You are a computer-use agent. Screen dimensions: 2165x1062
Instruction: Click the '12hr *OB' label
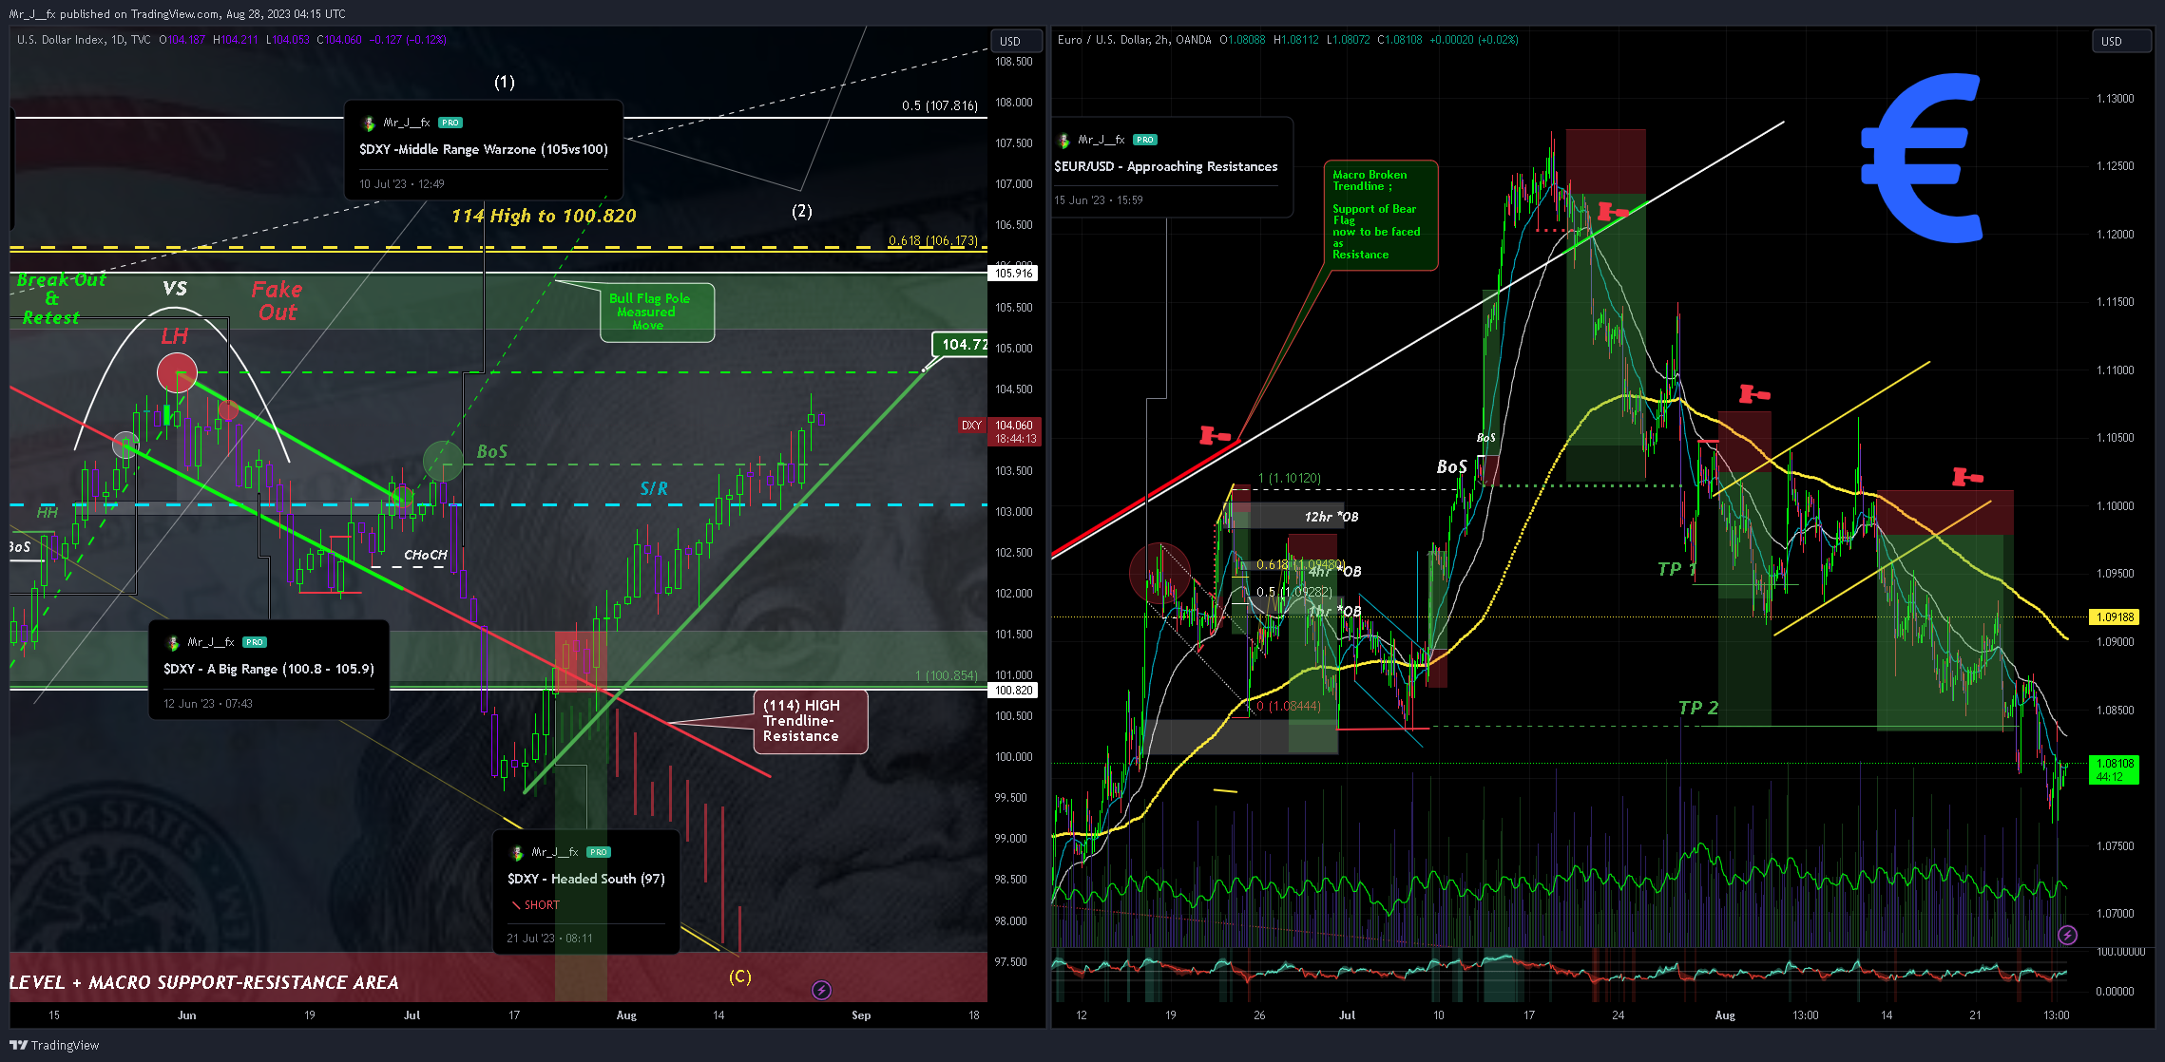click(1332, 517)
